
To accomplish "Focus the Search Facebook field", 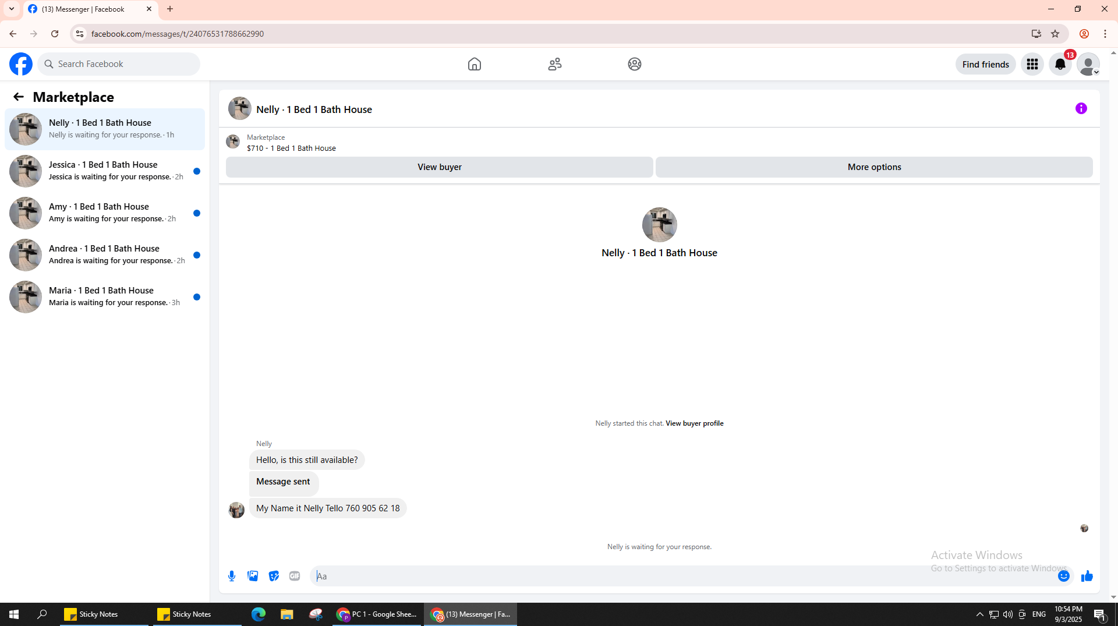I will [119, 64].
